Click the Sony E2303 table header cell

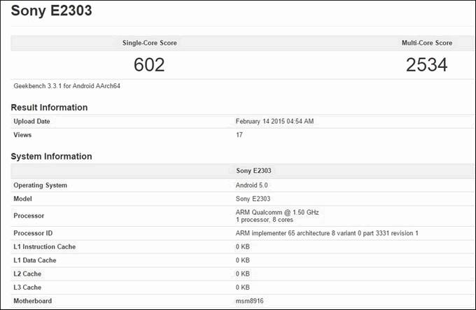253,171
